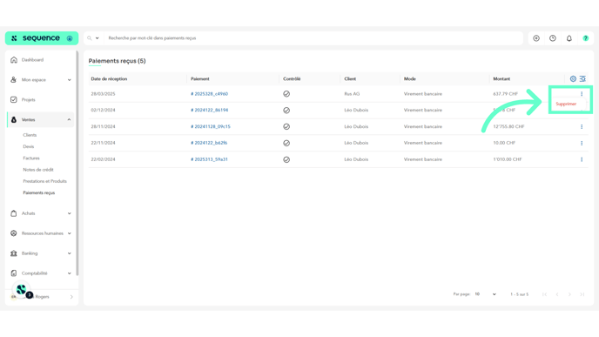Click the Achats shopping bag icon

pyautogui.click(x=14, y=213)
